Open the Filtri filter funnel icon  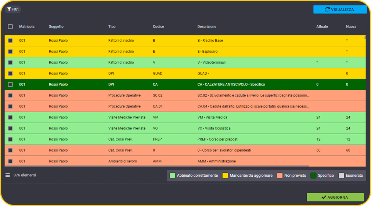(x=9, y=9)
